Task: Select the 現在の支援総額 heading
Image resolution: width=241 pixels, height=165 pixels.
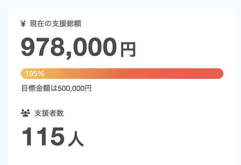Action: click(55, 24)
